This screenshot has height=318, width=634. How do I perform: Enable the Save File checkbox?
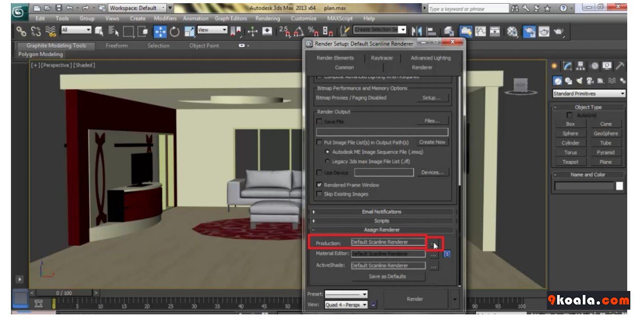319,121
